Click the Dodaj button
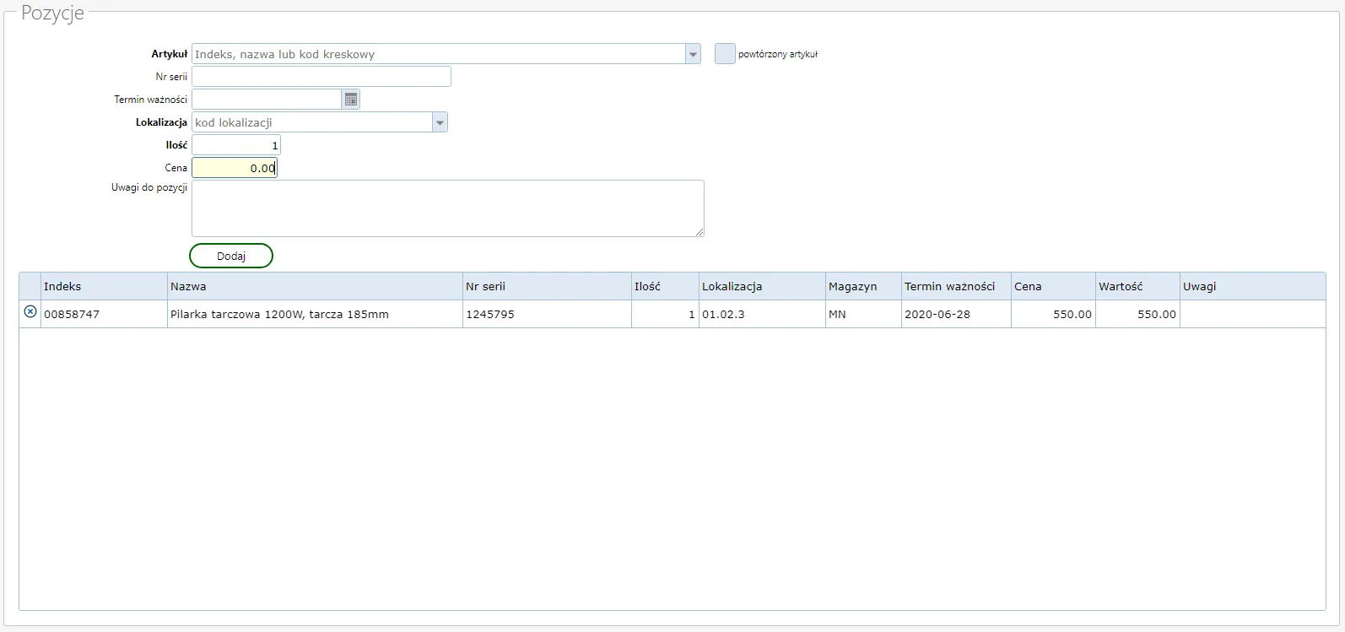This screenshot has width=1345, height=632. click(231, 256)
